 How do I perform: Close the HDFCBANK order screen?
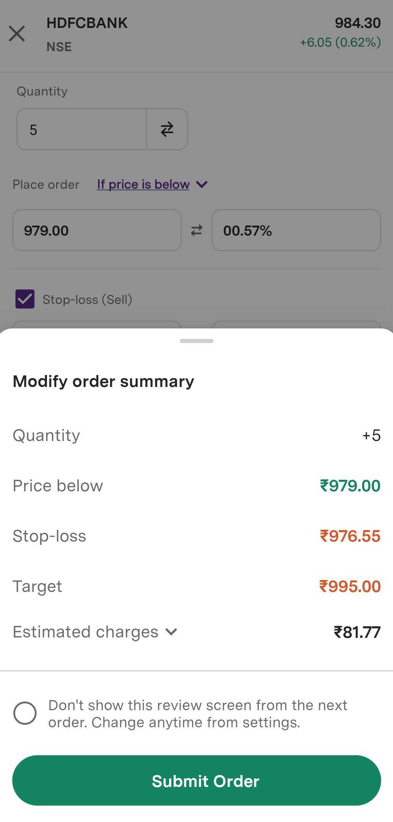[x=17, y=34]
